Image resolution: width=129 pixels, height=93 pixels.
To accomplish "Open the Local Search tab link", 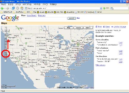I will [32, 16].
